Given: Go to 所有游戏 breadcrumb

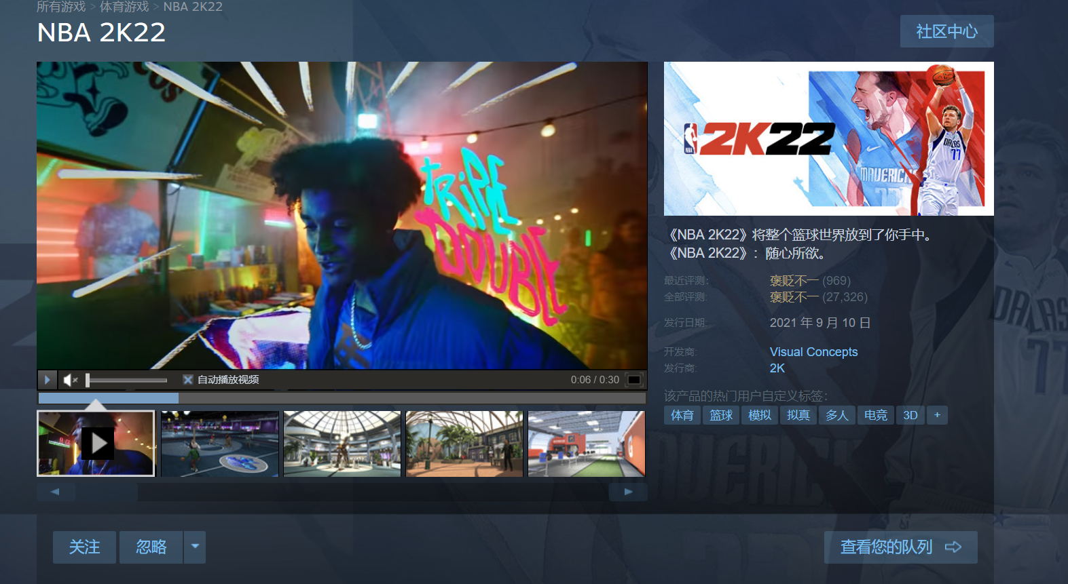Looking at the screenshot, I should coord(61,7).
